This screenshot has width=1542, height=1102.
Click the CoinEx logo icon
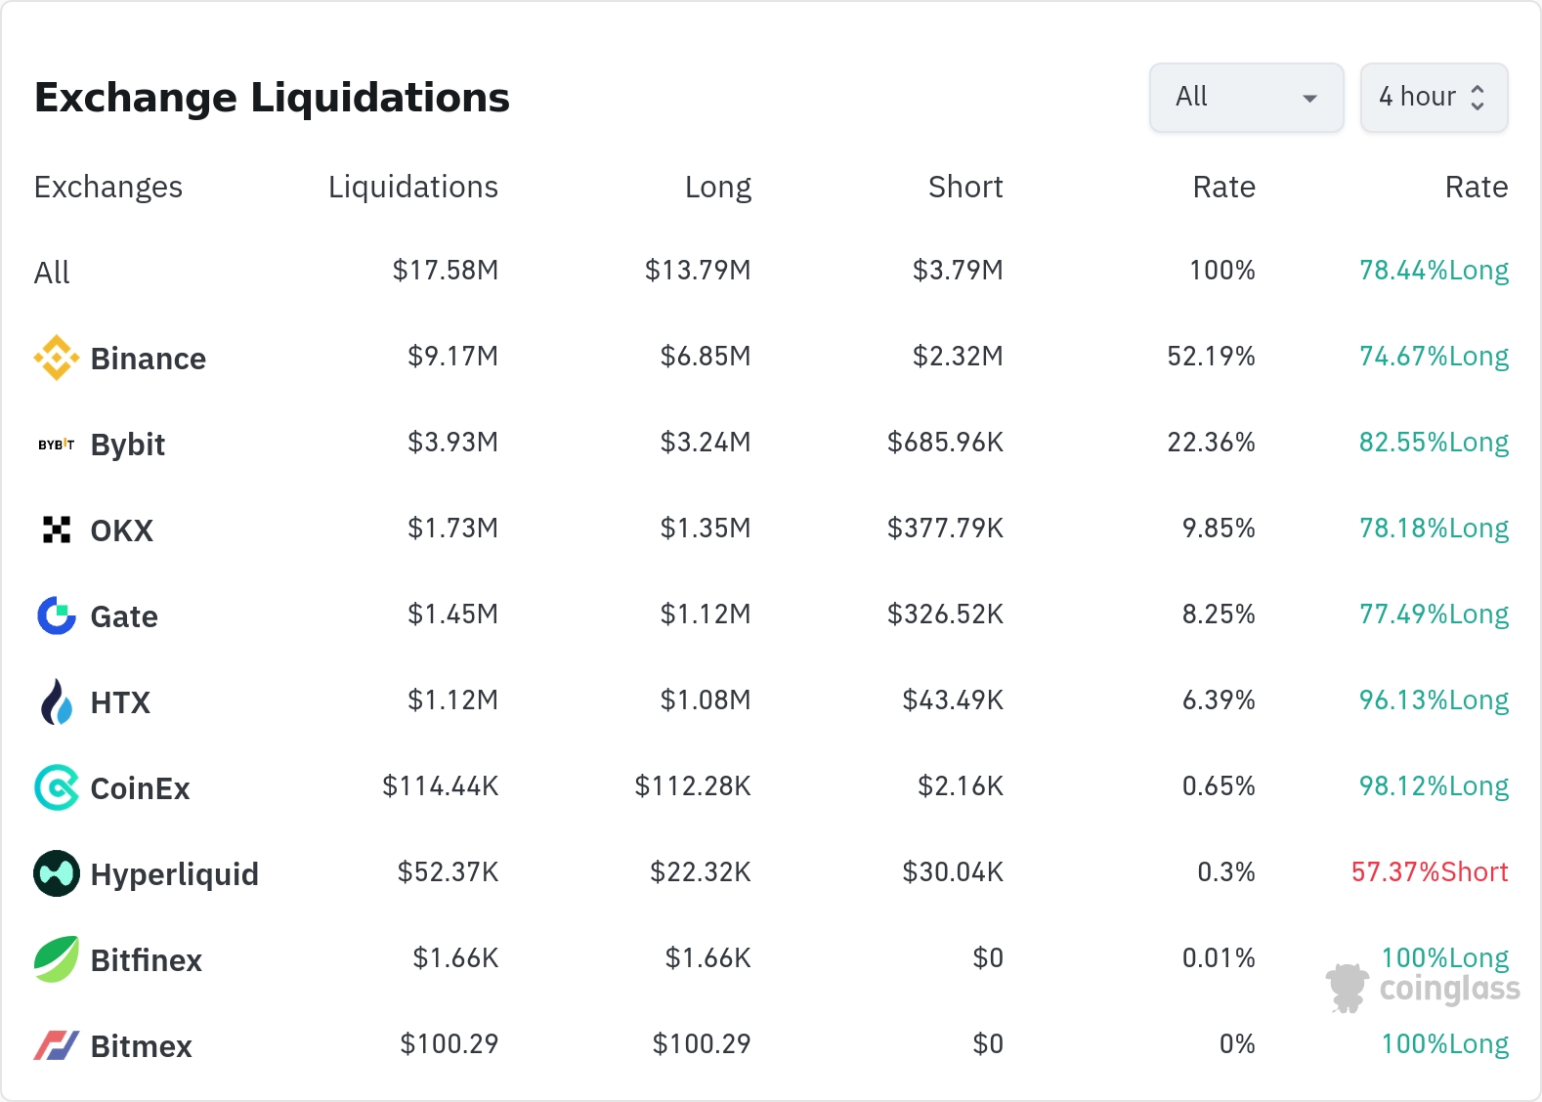click(x=57, y=787)
